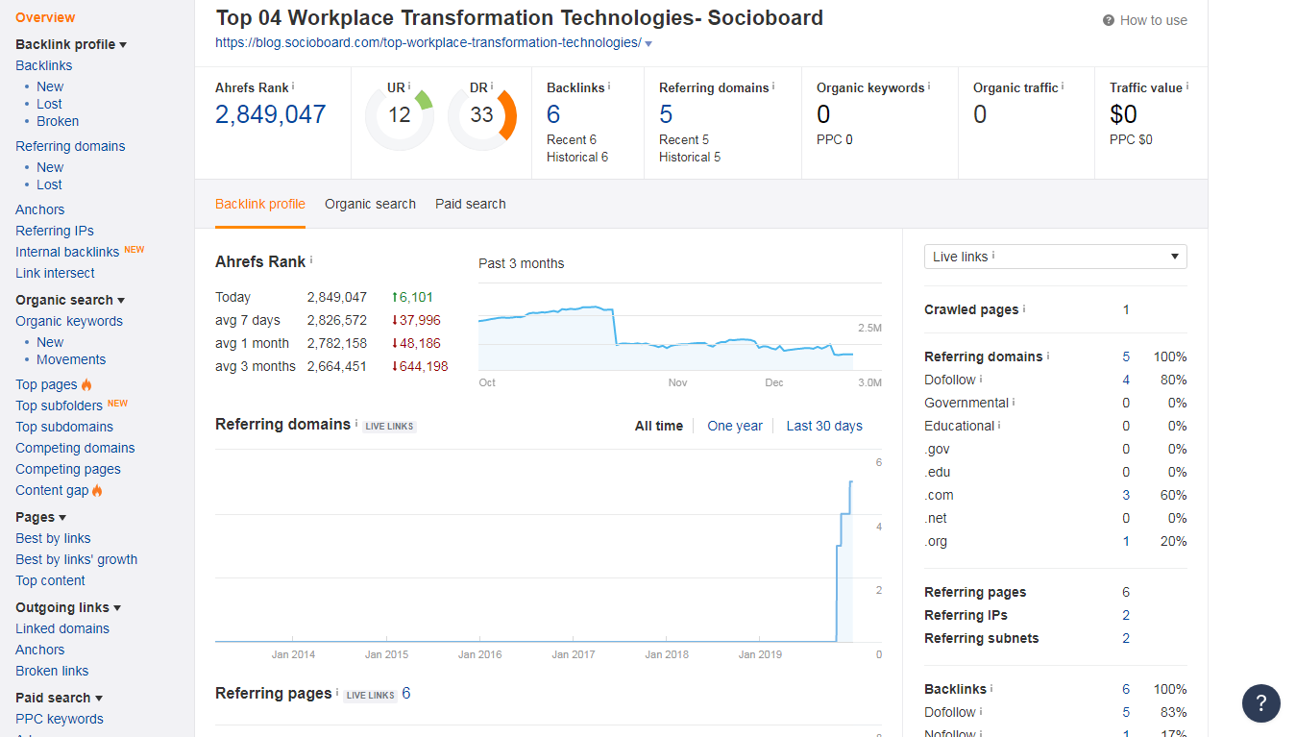1296x737 pixels.
Task: Open Broken links sidebar link
Action: (x=52, y=671)
